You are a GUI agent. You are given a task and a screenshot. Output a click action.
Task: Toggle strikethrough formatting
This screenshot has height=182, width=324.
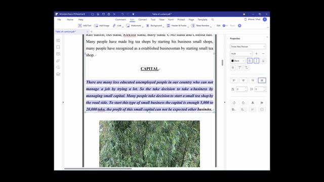[233, 67]
